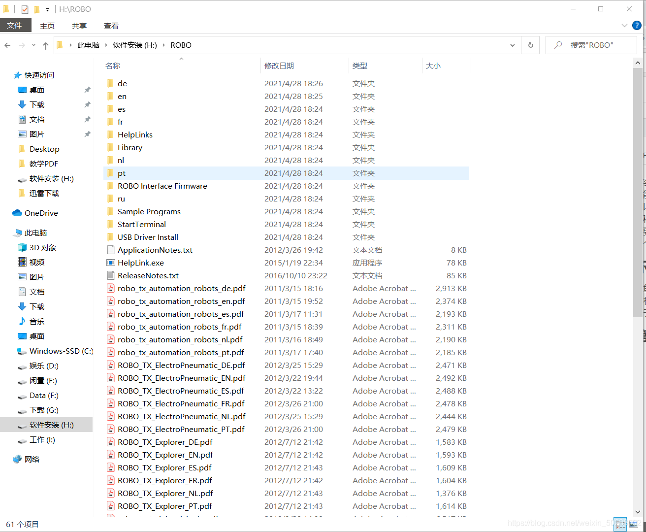Click the file list vertical scrollbar
Viewport: 646px width, 532px height.
click(638, 192)
